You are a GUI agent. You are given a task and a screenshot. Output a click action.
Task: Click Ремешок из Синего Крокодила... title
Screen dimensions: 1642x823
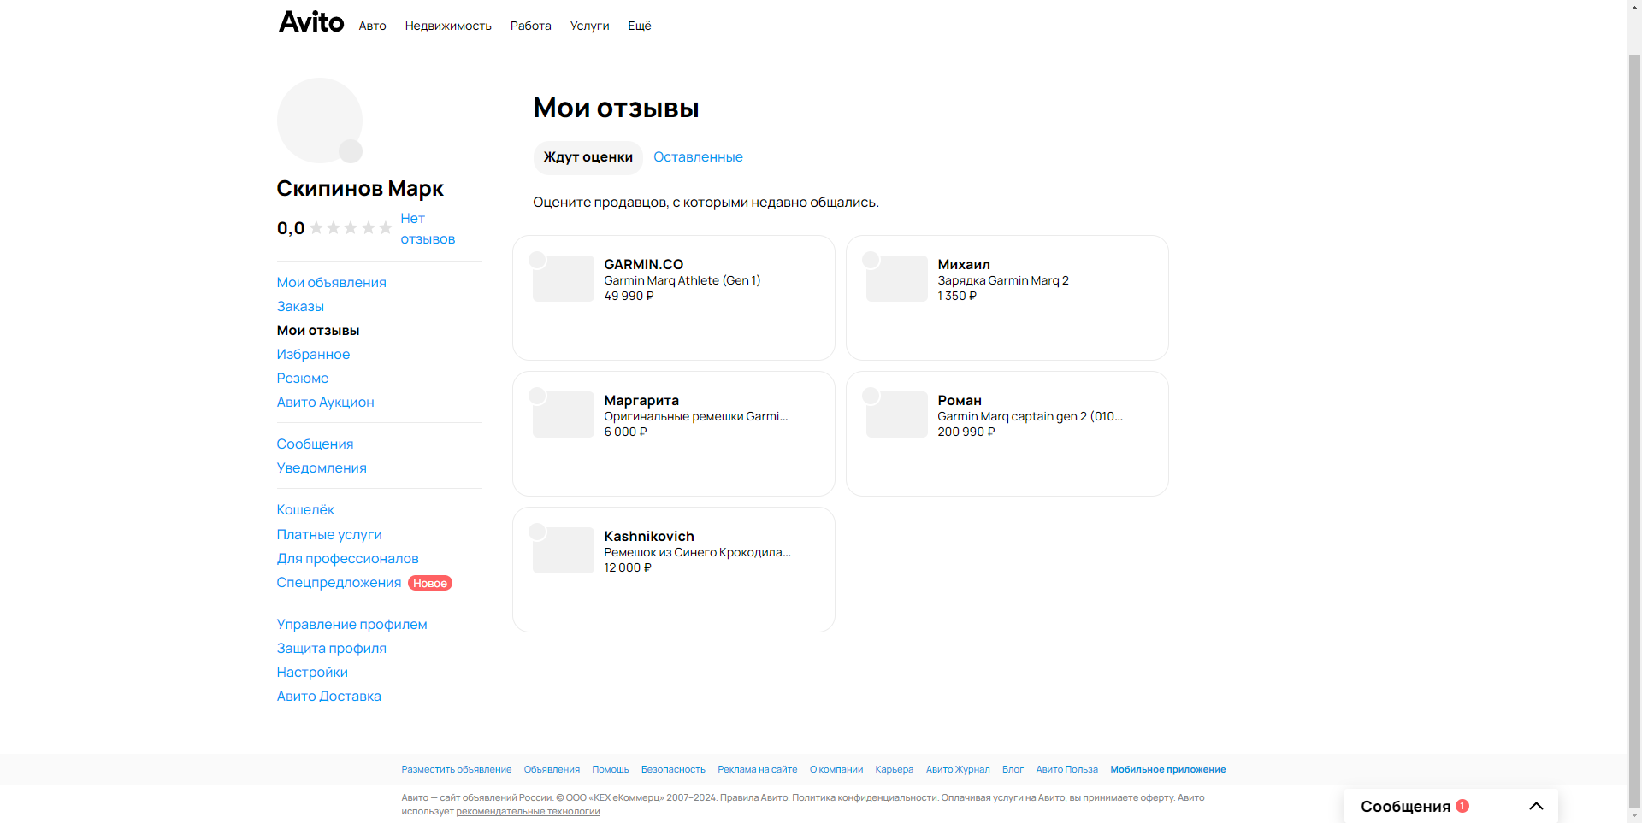pyautogui.click(x=698, y=552)
